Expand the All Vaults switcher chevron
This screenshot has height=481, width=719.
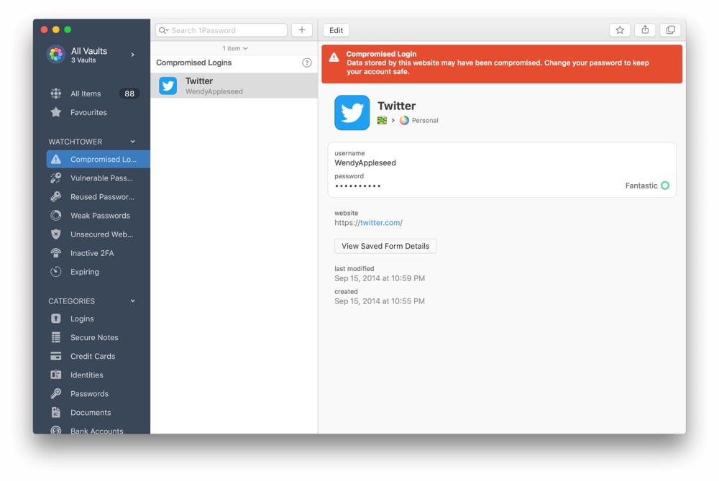tap(133, 55)
